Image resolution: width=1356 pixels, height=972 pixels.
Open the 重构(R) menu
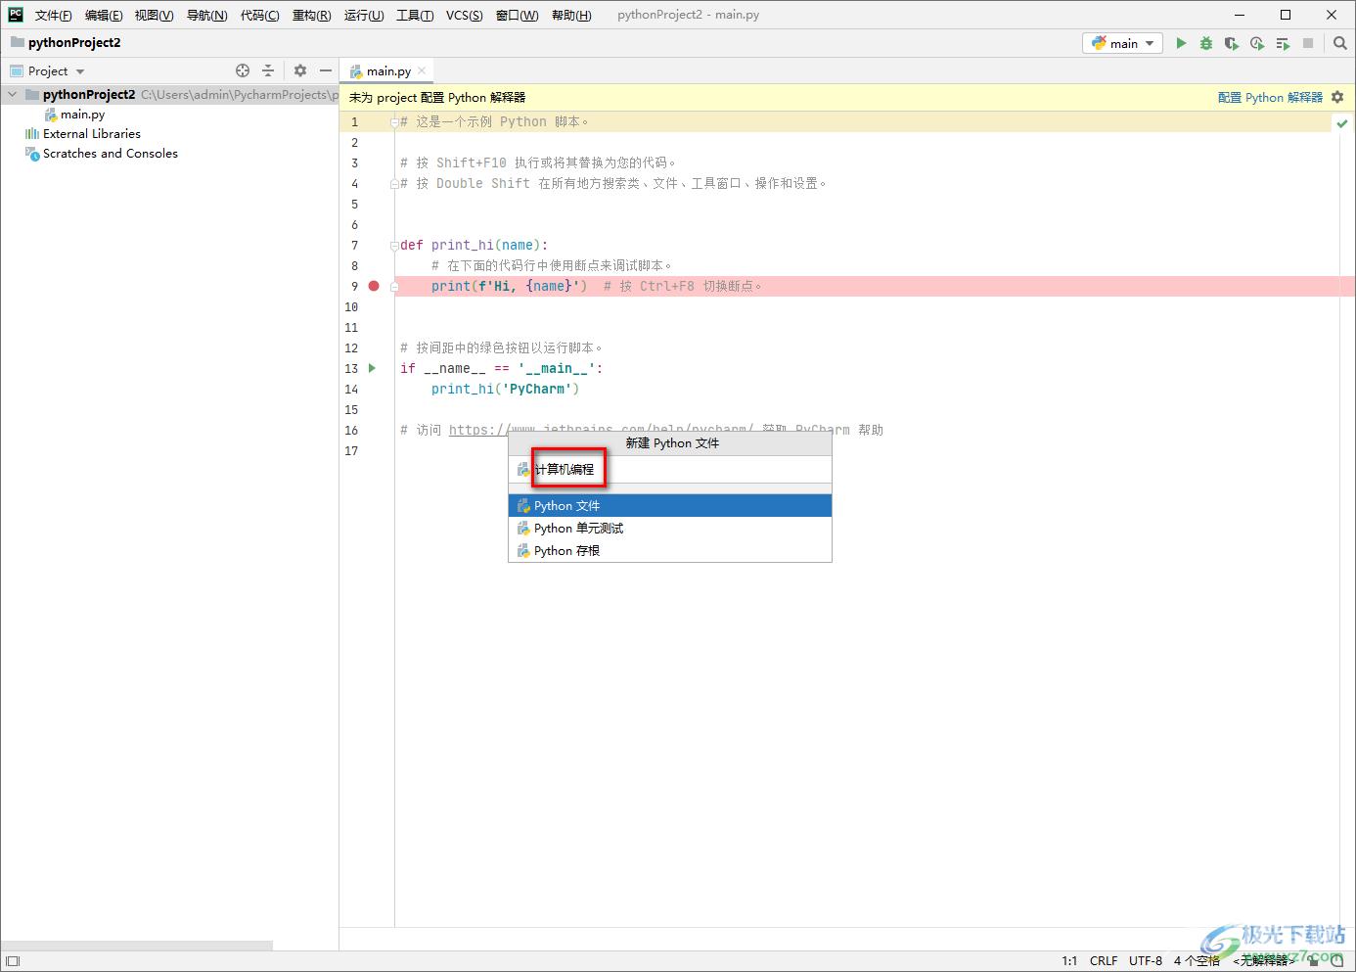[x=311, y=15]
